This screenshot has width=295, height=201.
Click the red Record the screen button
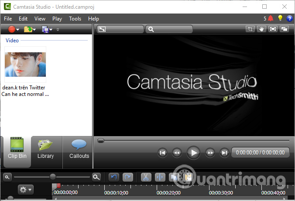click(x=12, y=29)
